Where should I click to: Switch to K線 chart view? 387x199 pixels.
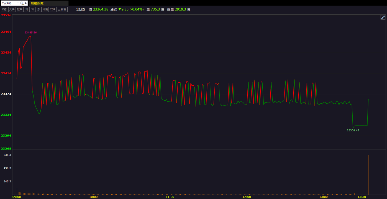coord(4,9)
